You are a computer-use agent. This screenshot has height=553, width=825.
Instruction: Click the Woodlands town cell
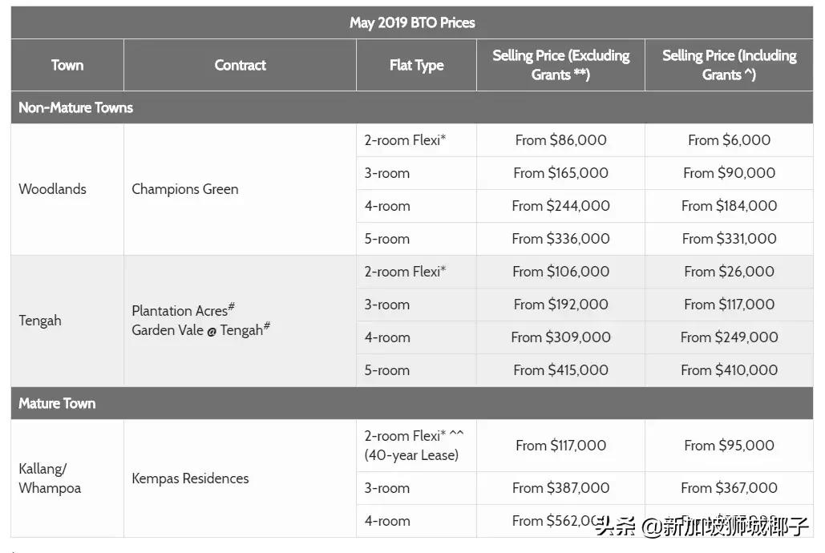[52, 189]
